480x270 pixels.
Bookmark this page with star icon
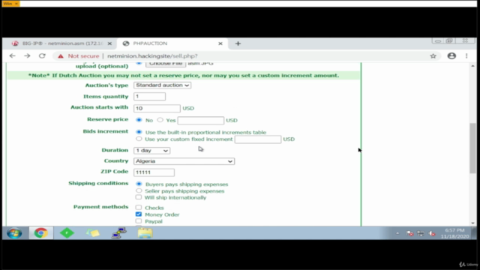point(433,56)
